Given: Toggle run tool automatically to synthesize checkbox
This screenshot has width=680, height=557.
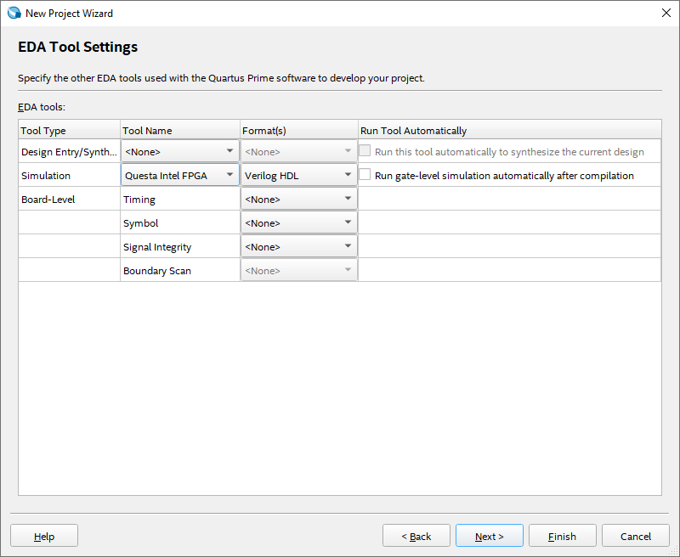Looking at the screenshot, I should (365, 152).
